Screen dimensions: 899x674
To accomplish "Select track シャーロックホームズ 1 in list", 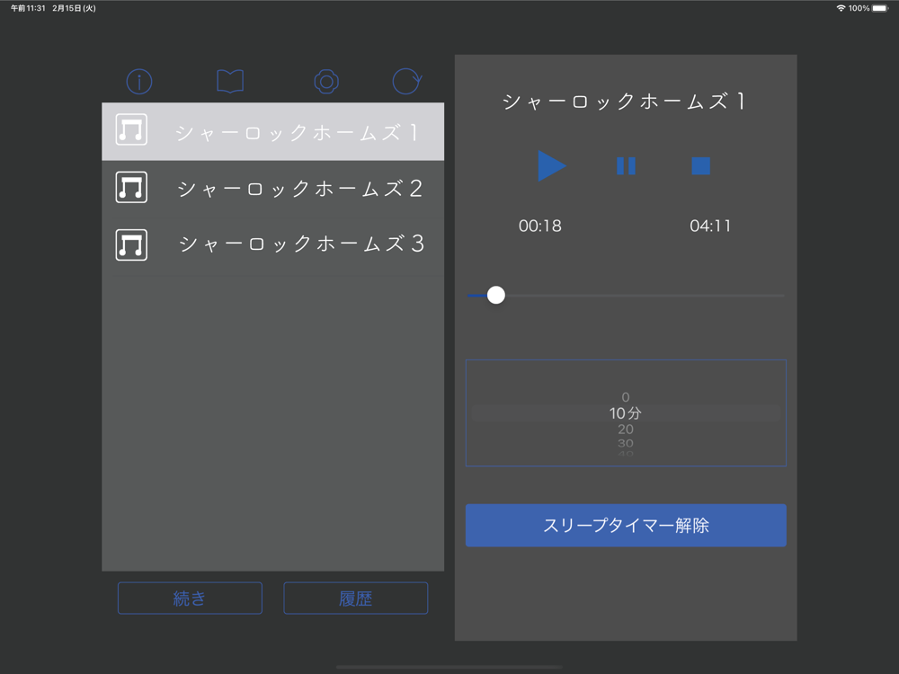I will pyautogui.click(x=273, y=132).
